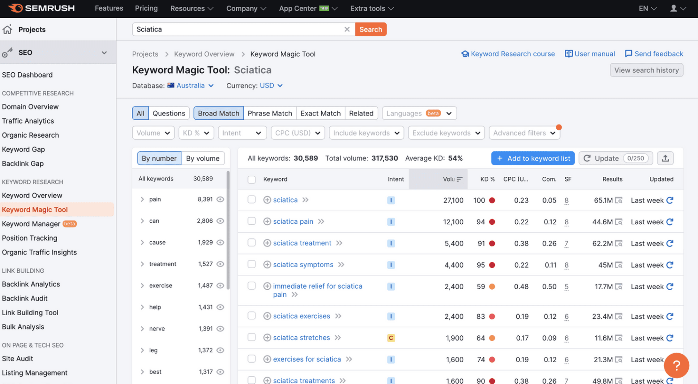Switch to the Questions tab

(x=169, y=113)
